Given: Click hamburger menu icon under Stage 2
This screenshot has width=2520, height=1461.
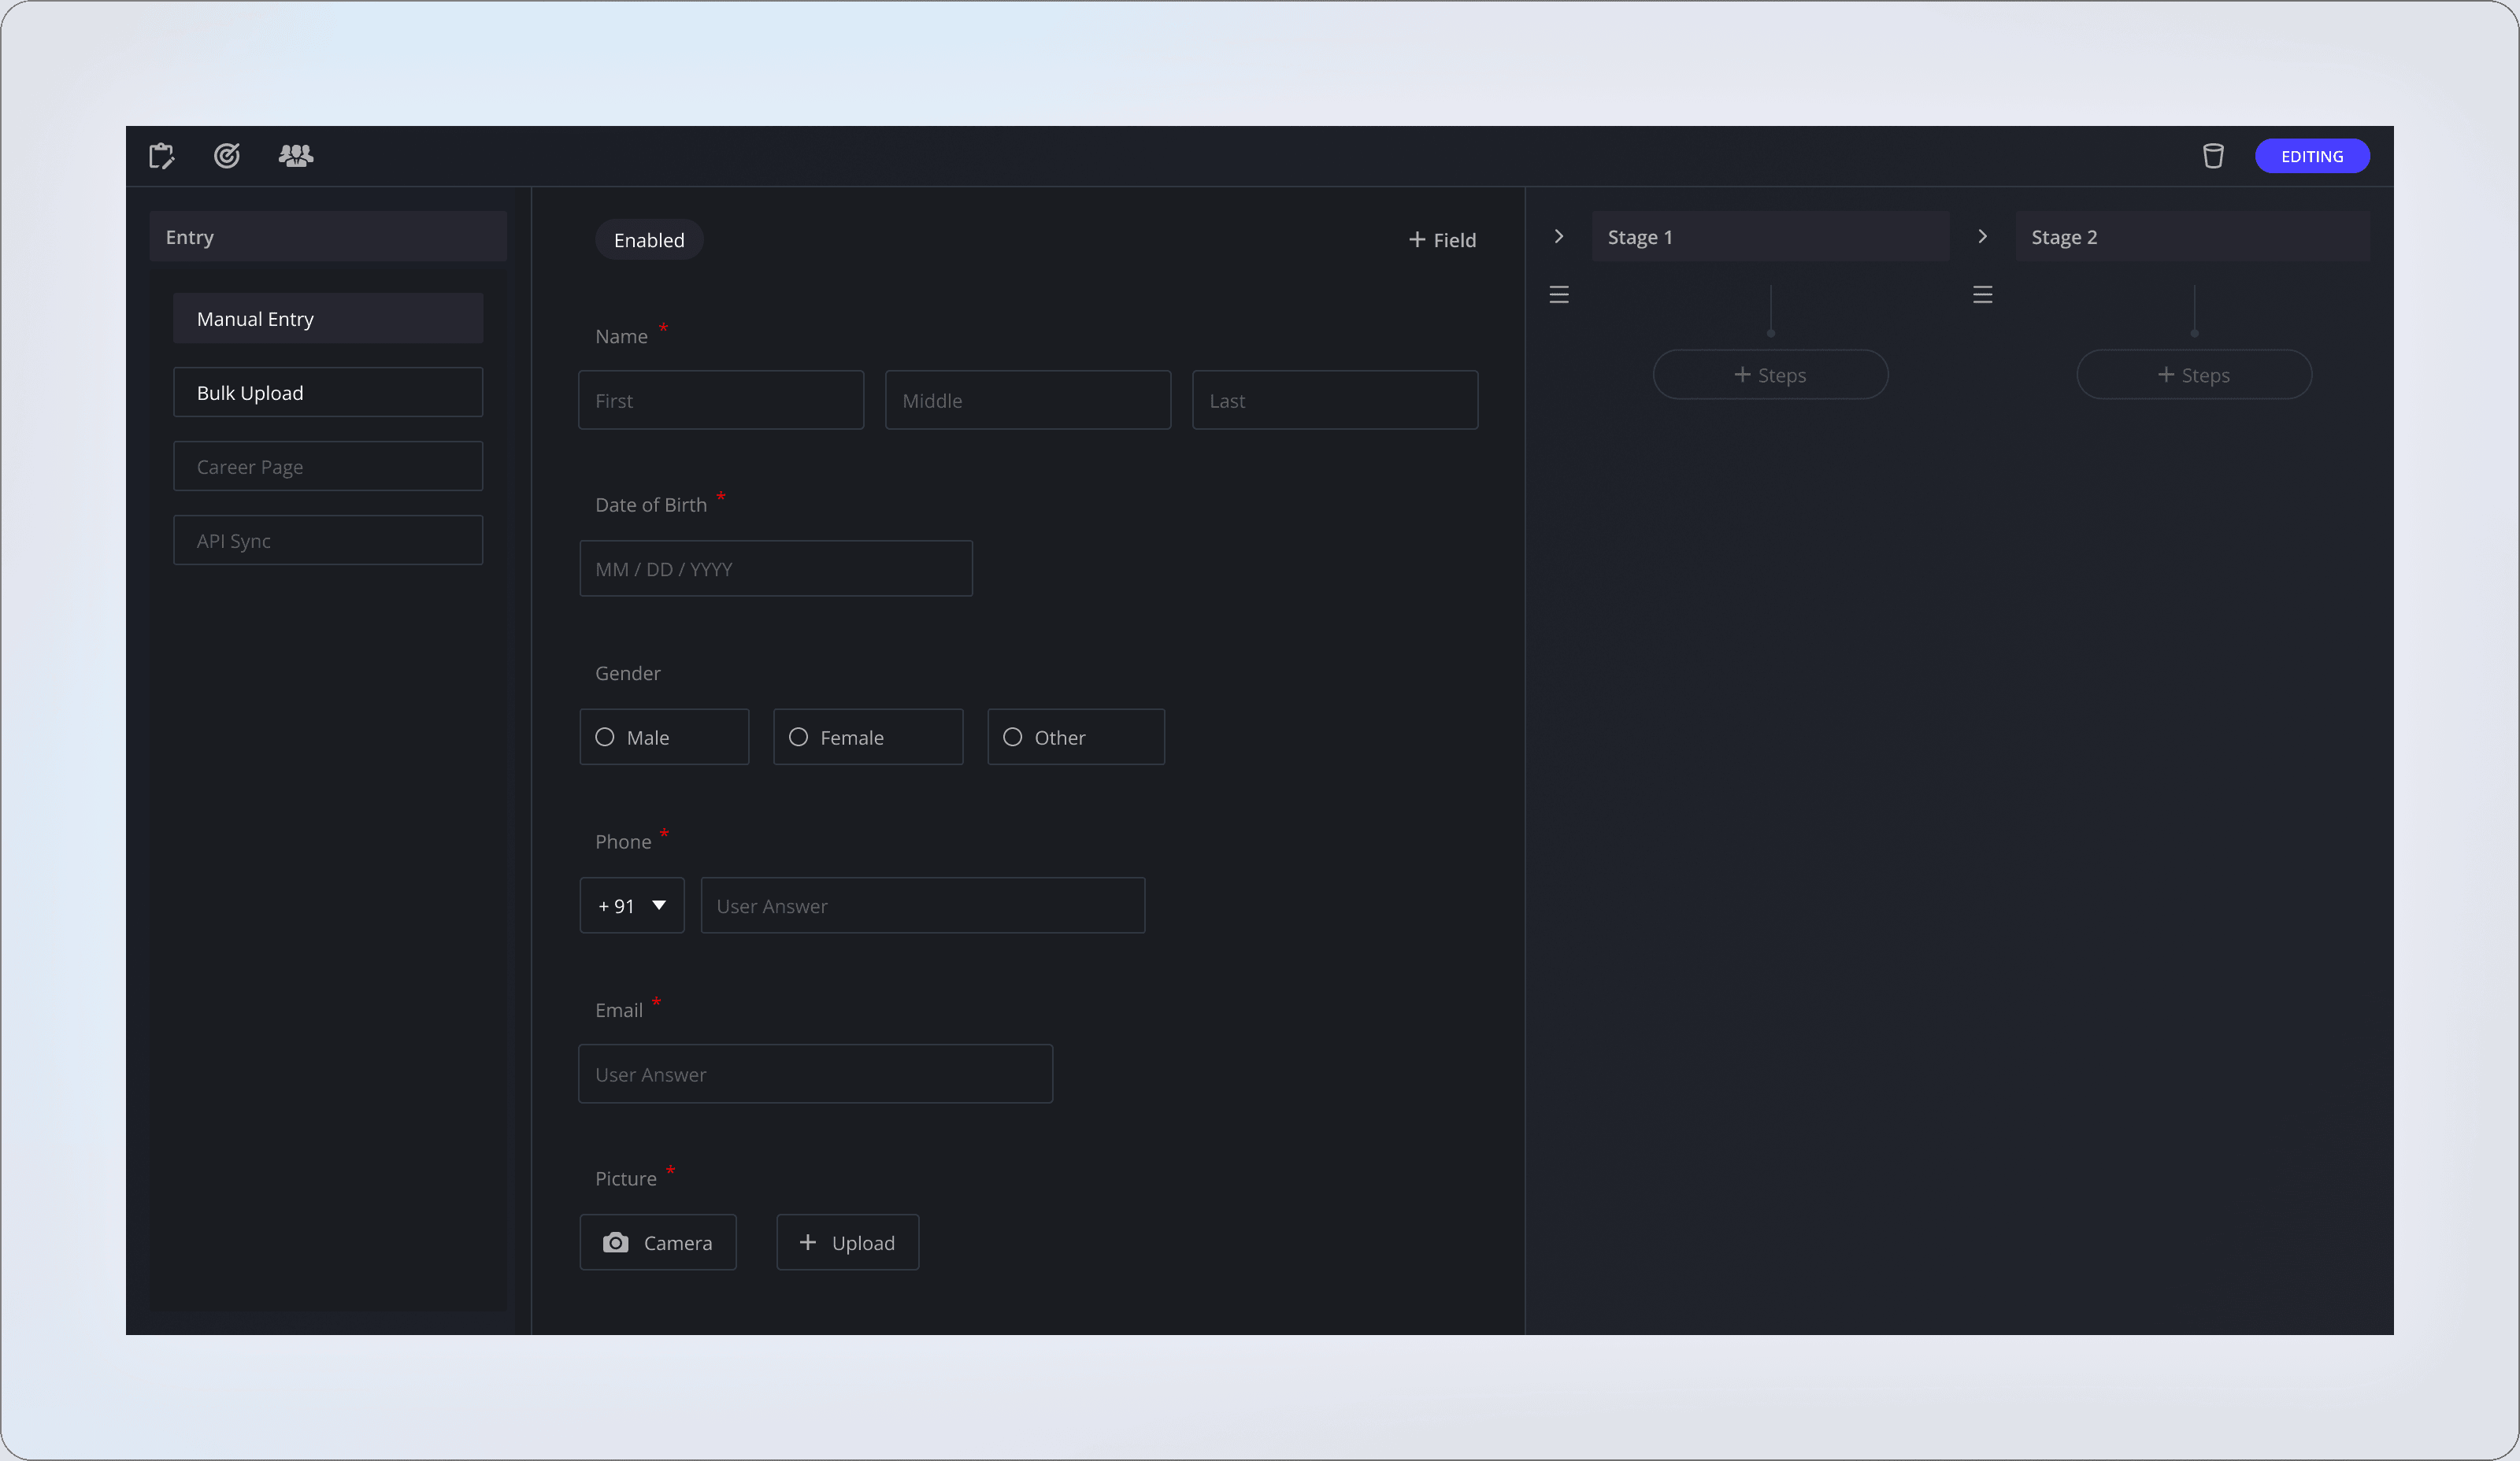Looking at the screenshot, I should point(1982,295).
